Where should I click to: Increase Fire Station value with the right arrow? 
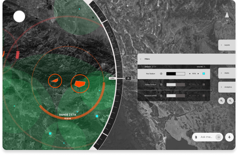coord(198,74)
